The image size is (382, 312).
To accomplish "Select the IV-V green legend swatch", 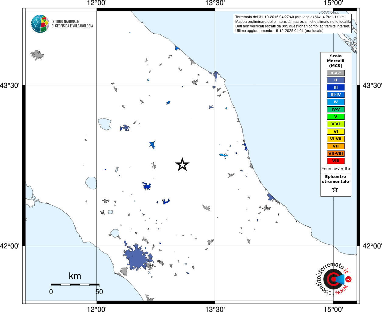I will [x=336, y=109].
